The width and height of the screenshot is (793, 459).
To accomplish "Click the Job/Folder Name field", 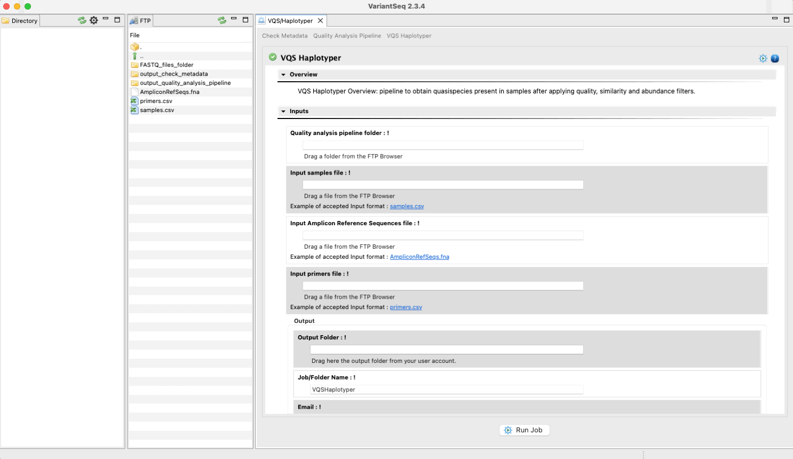I will (x=447, y=390).
